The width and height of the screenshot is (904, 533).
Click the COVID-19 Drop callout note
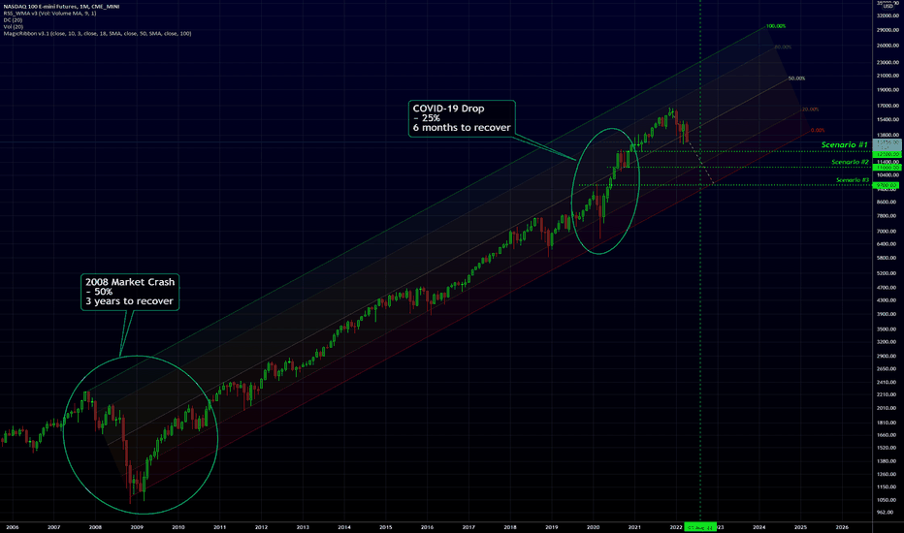coord(462,118)
